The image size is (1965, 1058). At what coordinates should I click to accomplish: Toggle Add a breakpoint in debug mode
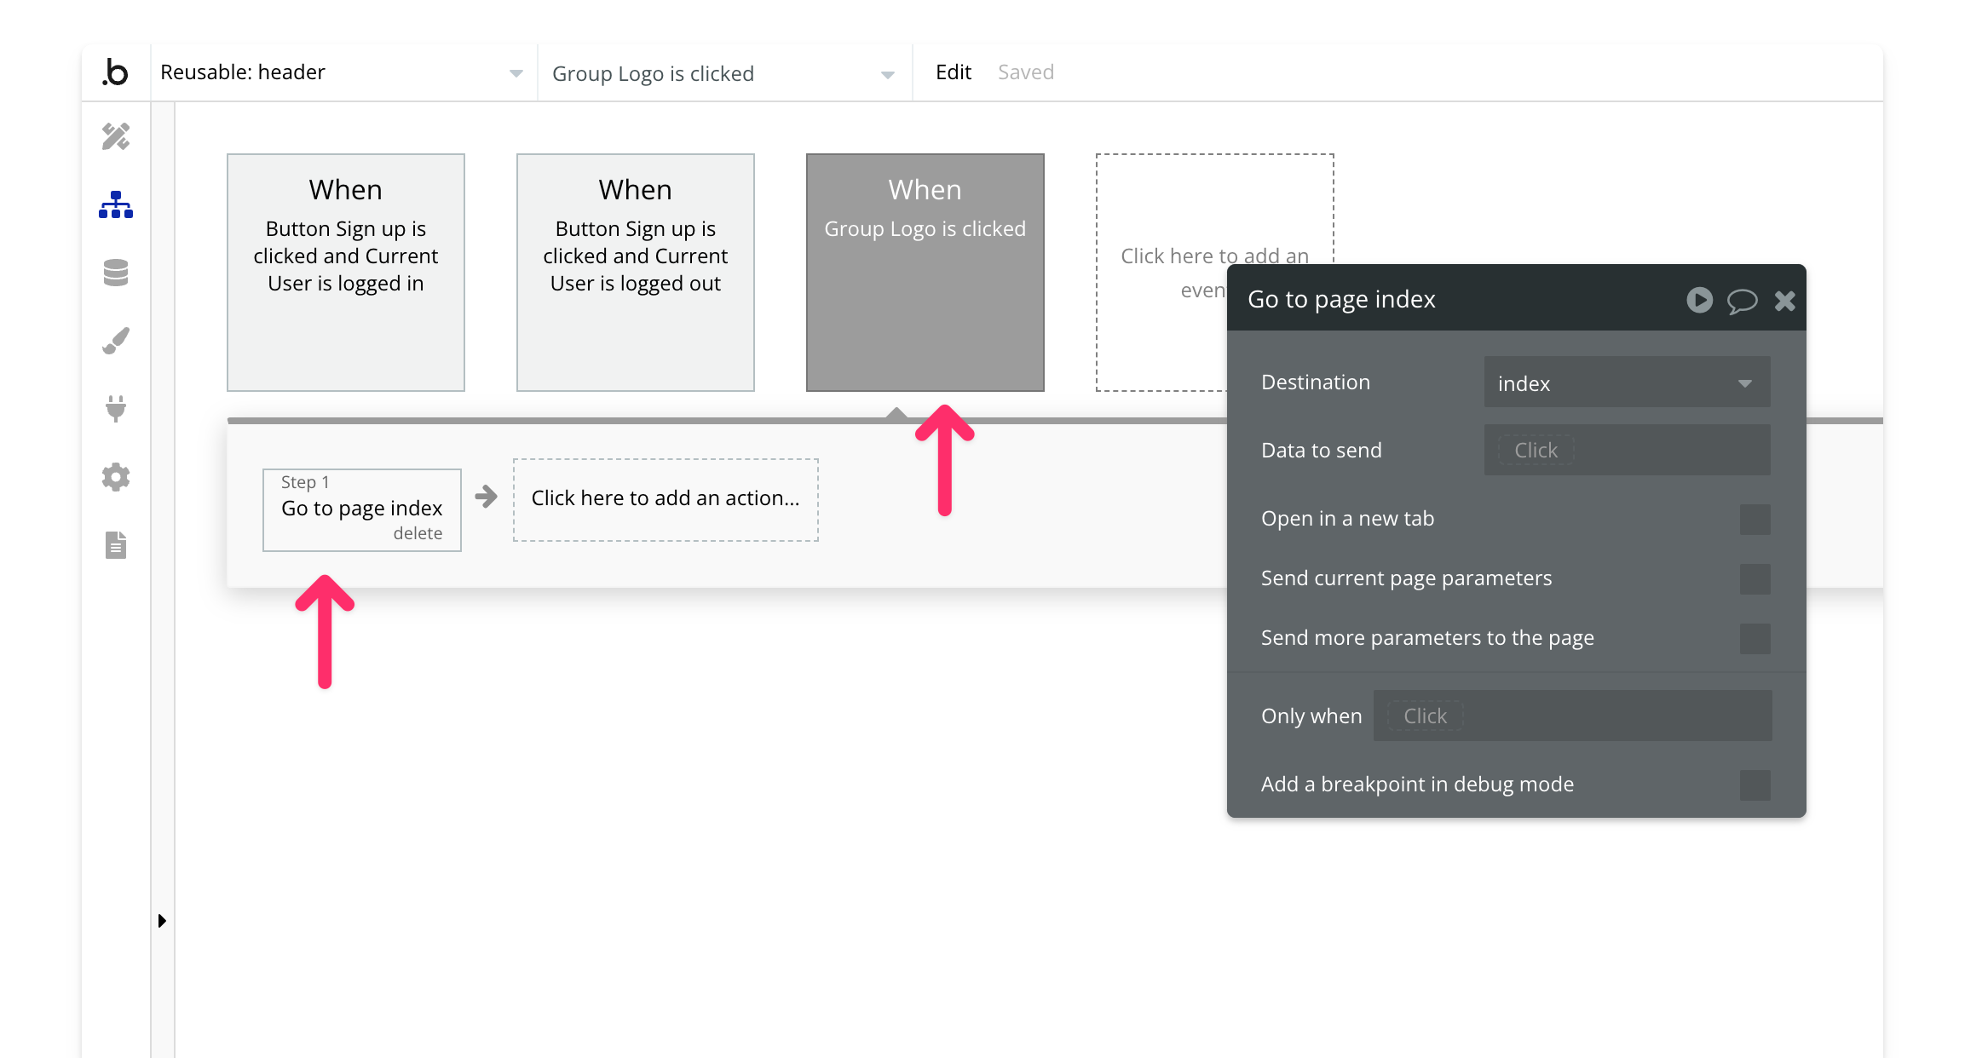(1755, 785)
